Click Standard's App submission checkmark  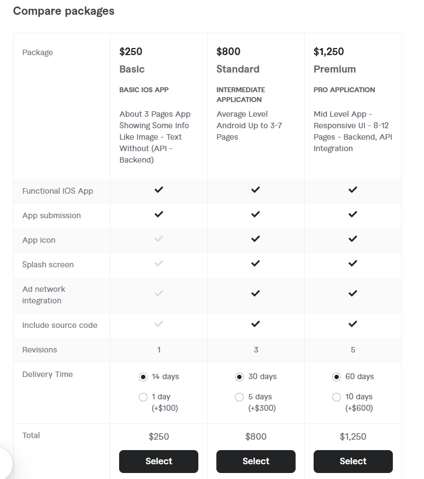click(256, 214)
